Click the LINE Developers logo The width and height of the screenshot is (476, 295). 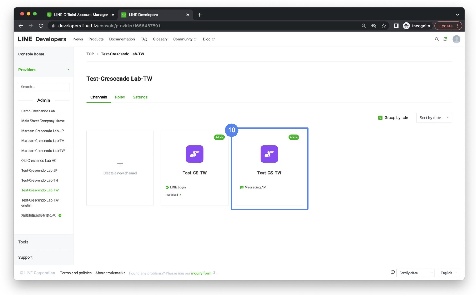click(42, 39)
